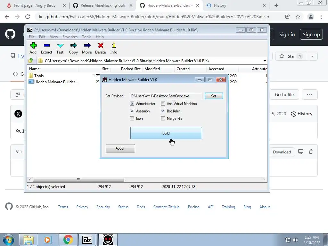Open the Help menu in 7-Zip
Image resolution: width=328 pixels, height=246 pixels.
point(100,37)
